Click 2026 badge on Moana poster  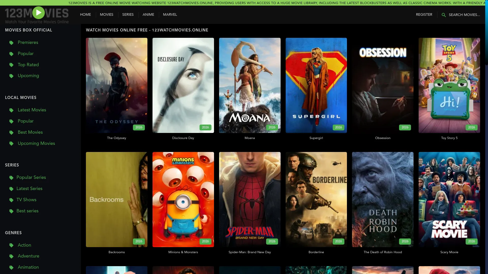click(x=272, y=127)
